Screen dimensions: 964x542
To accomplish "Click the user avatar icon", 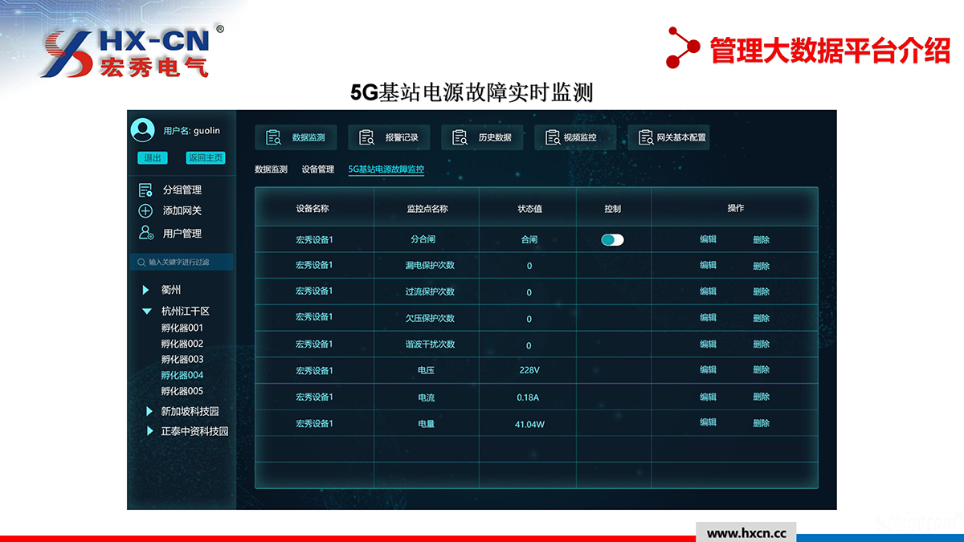I will tap(142, 130).
